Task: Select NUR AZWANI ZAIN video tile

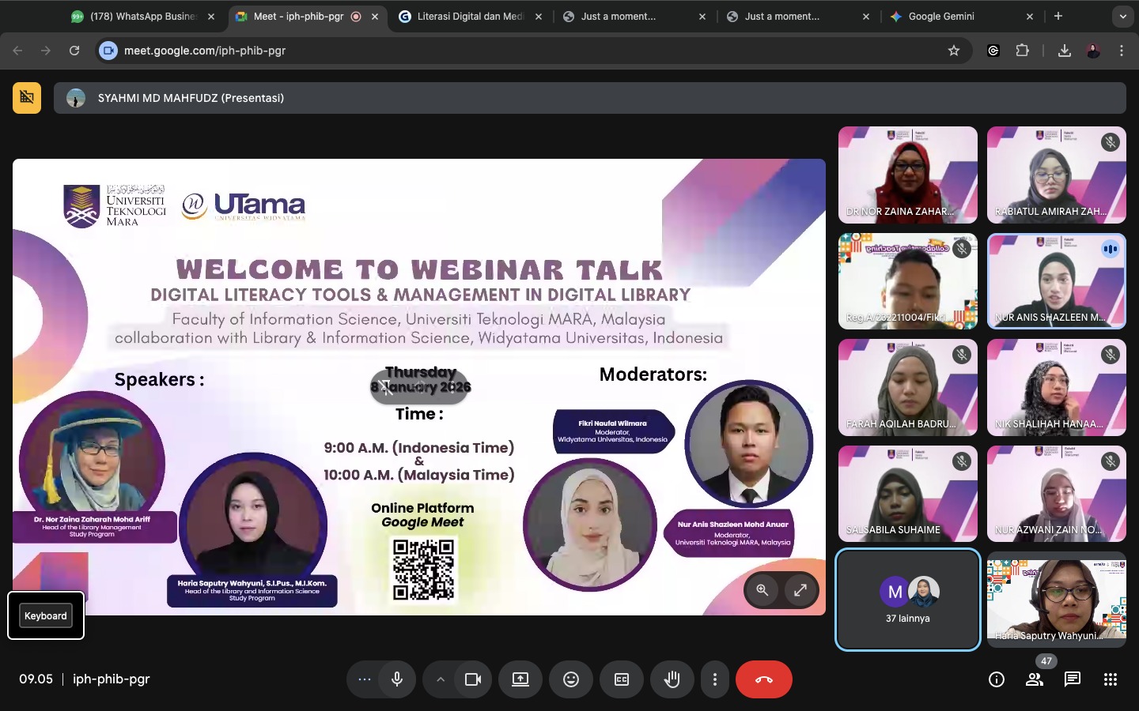Action: point(1057,494)
